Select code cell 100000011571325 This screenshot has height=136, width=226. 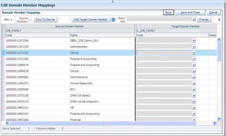[37, 47]
